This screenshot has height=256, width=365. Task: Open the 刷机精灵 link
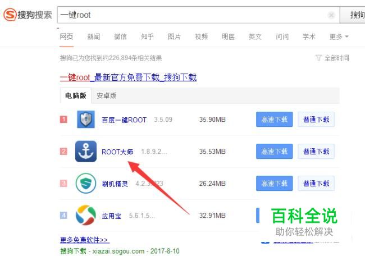coord(115,184)
